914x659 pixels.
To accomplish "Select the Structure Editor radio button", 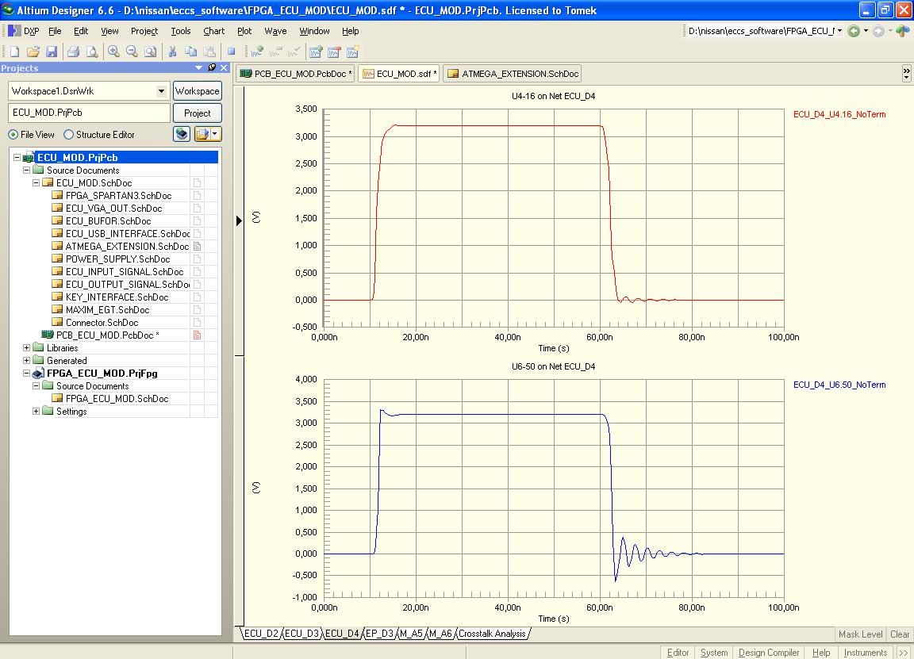I will click(x=69, y=135).
